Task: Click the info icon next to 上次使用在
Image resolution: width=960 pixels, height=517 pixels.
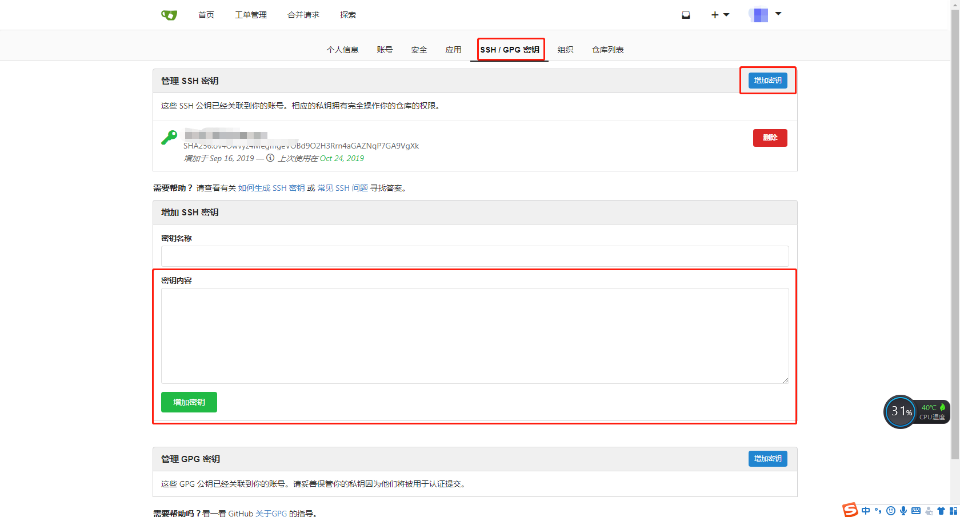Action: click(270, 158)
